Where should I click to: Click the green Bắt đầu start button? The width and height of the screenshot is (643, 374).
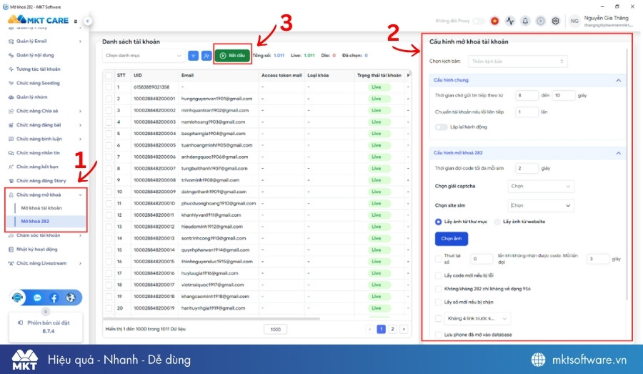[x=232, y=56]
